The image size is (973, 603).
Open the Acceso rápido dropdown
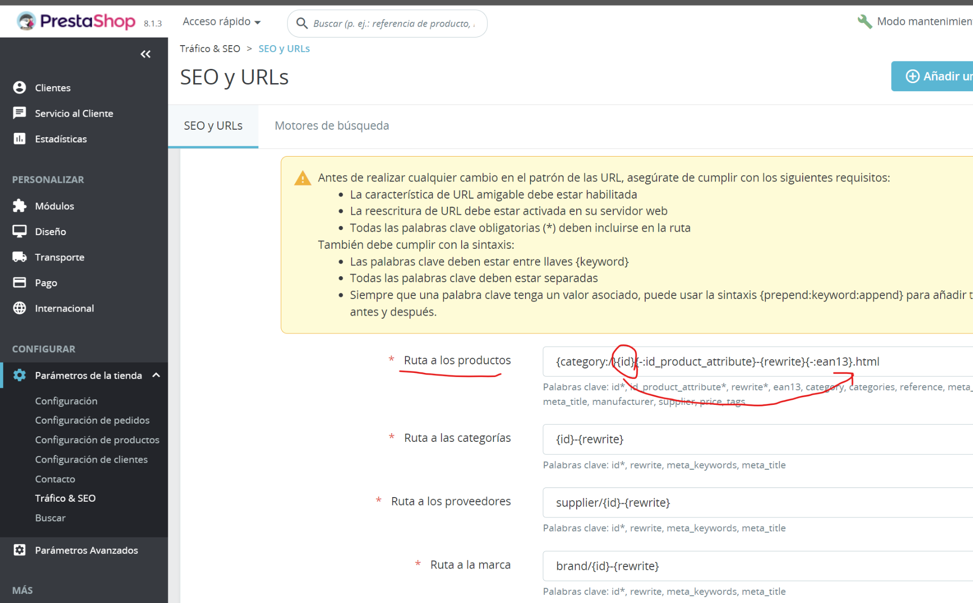[221, 22]
